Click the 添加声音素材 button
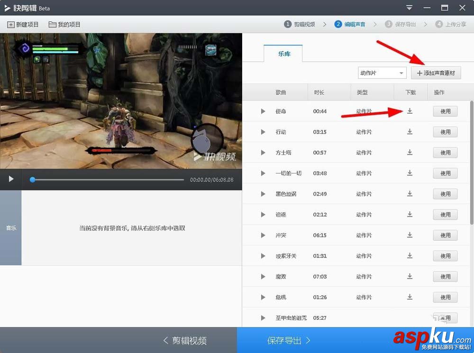 pyautogui.click(x=436, y=72)
